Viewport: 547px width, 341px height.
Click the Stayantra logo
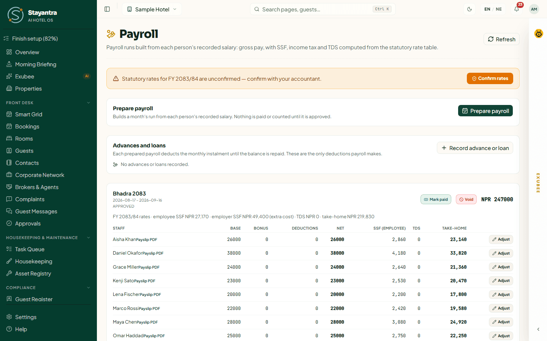[32, 15]
